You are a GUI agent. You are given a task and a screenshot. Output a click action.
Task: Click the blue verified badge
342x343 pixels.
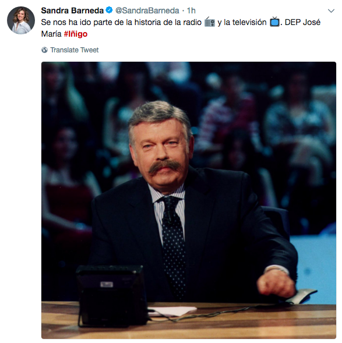click(x=109, y=10)
